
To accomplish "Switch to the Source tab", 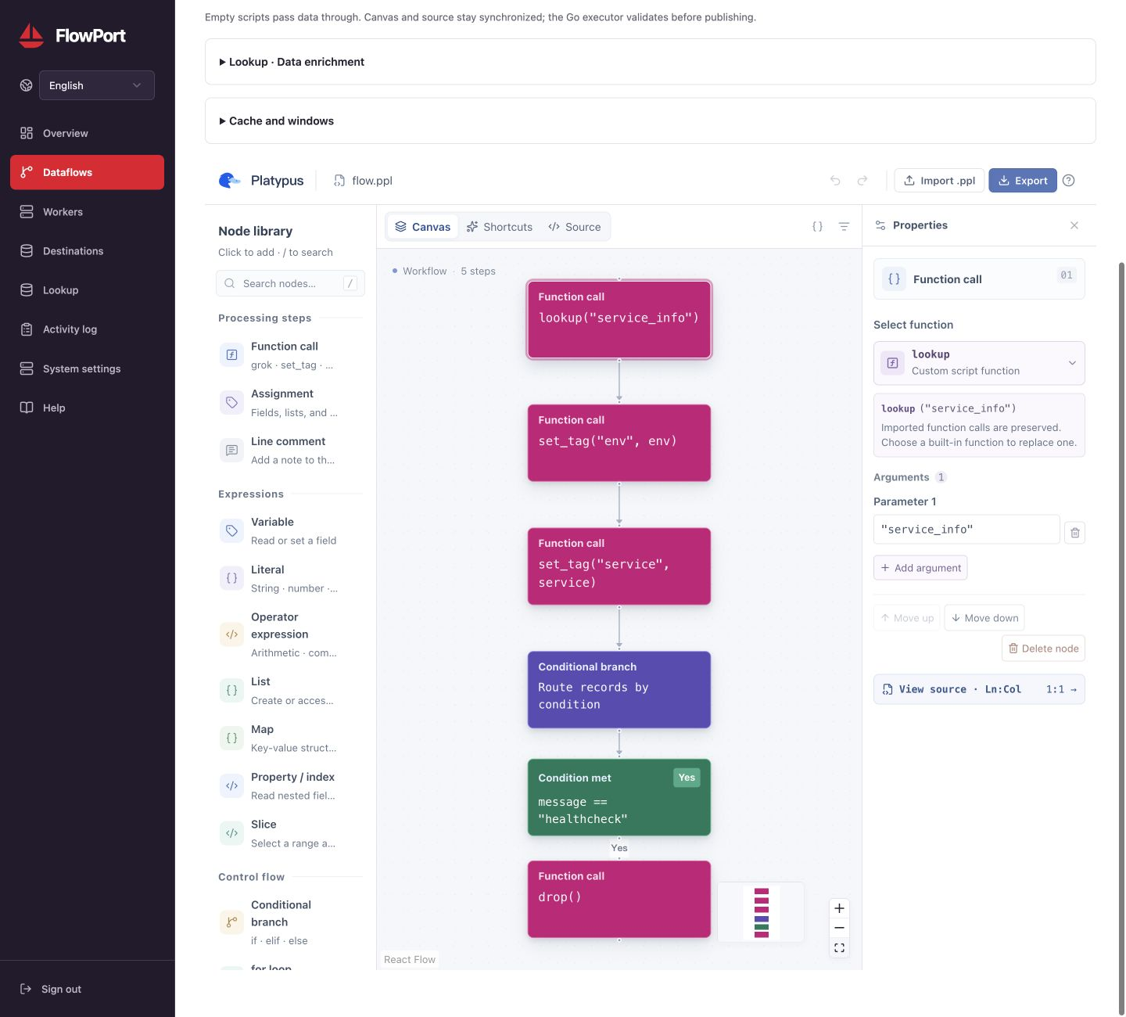I will tap(575, 227).
